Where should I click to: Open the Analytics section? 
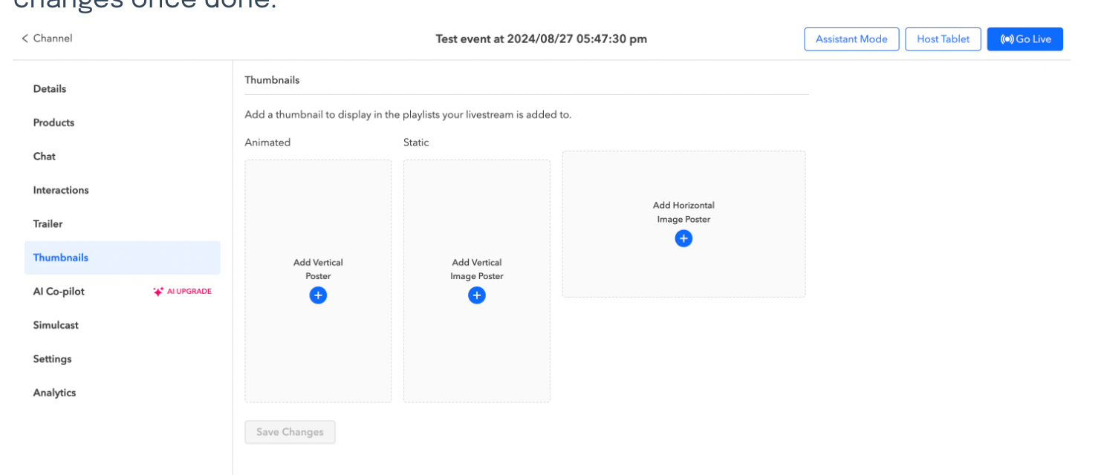(54, 392)
